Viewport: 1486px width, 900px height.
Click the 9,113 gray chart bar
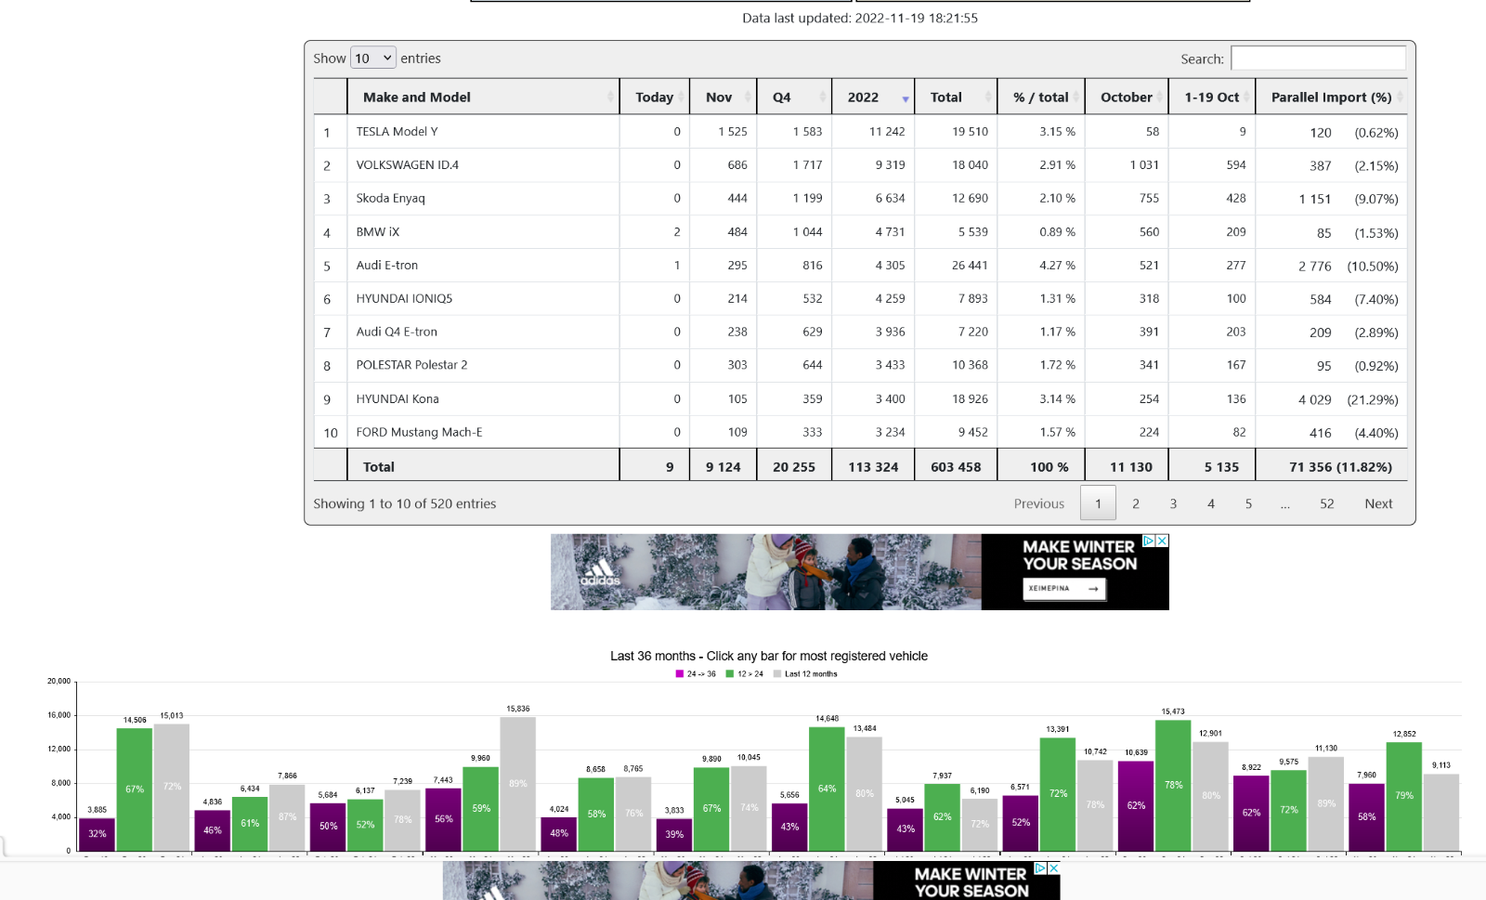pyautogui.click(x=1441, y=813)
